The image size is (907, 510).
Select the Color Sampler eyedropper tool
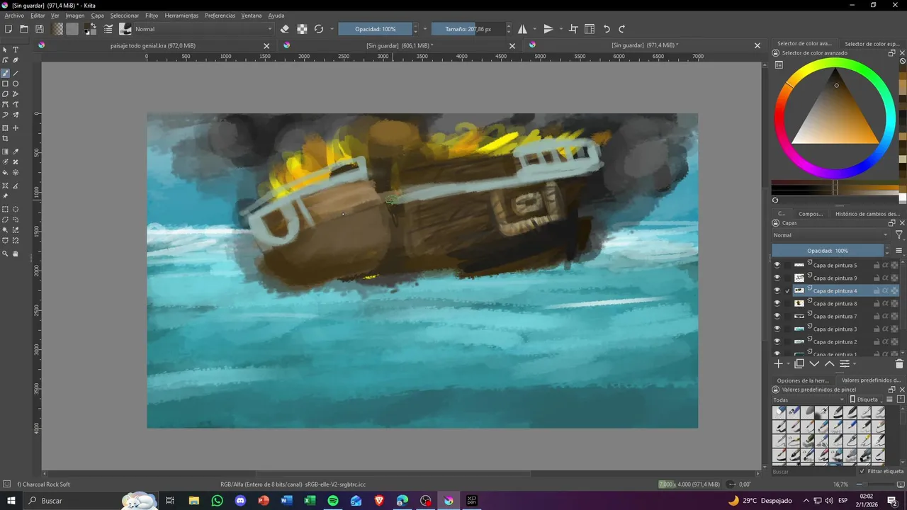click(x=16, y=152)
